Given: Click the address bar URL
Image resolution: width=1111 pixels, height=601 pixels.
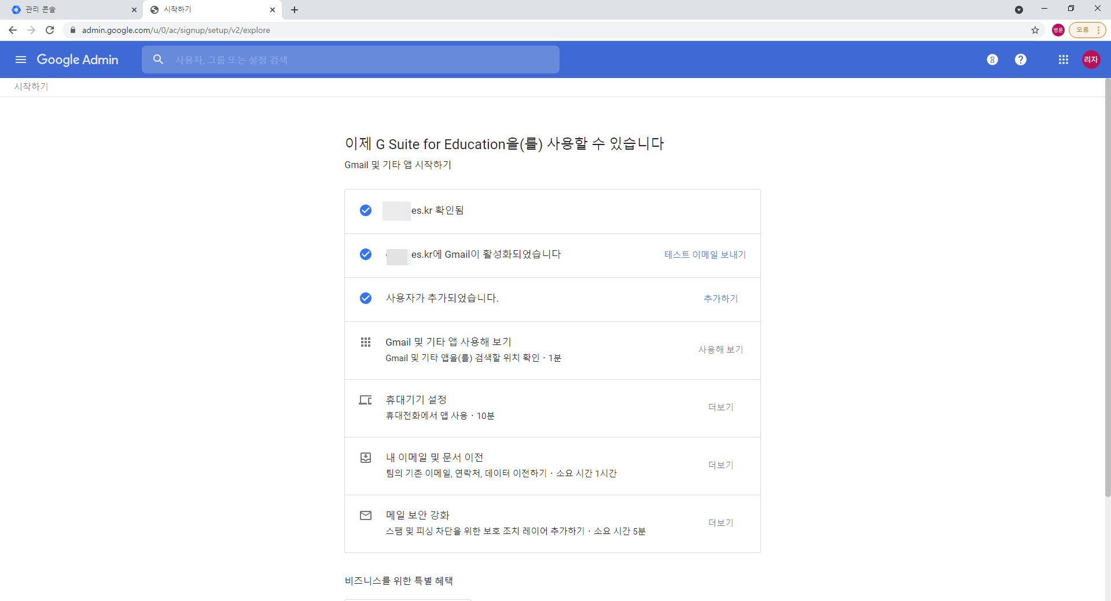Looking at the screenshot, I should click(x=176, y=30).
